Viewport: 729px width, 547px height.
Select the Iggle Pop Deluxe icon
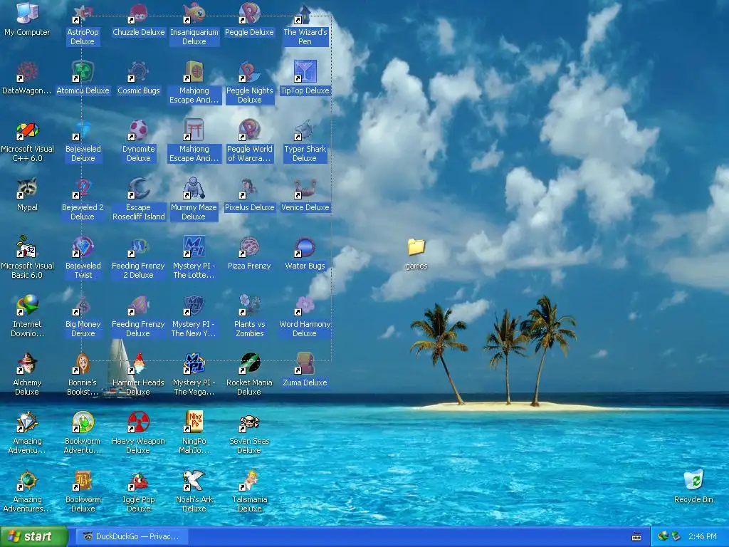coord(139,480)
